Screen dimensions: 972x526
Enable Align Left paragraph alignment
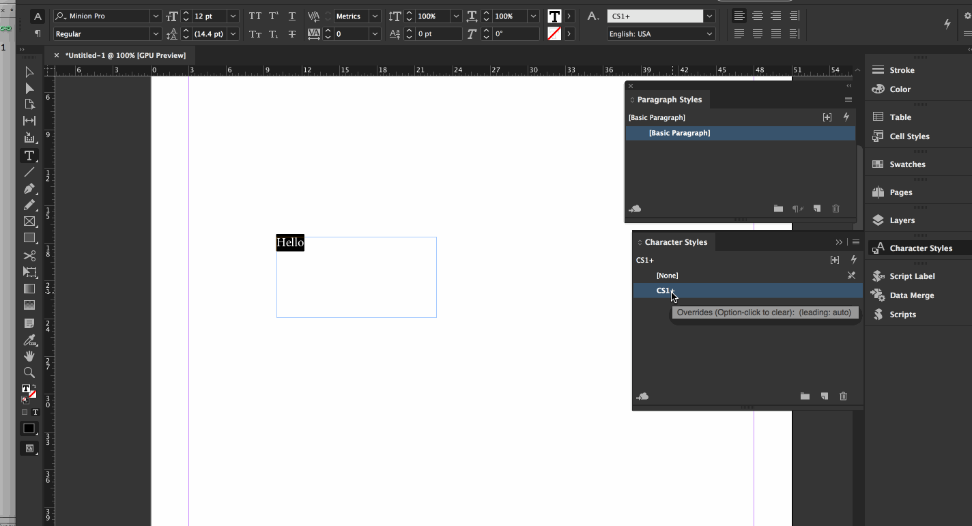(x=739, y=16)
